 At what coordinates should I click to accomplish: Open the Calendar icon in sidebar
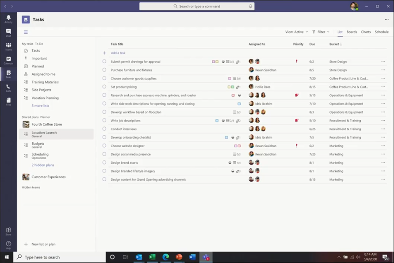(8, 60)
